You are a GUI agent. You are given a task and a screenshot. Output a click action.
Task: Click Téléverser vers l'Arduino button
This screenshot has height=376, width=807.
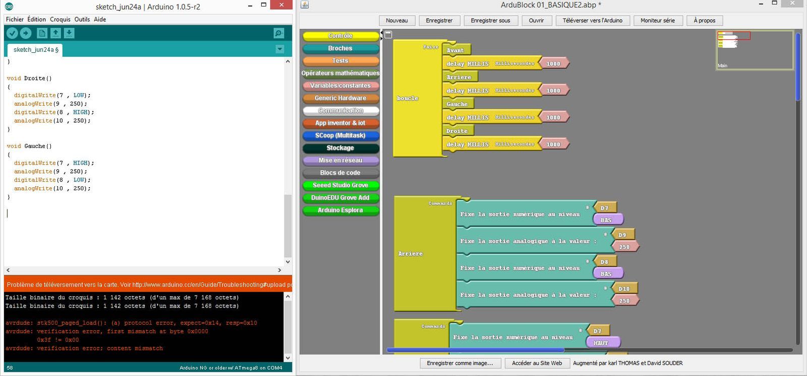tap(592, 21)
